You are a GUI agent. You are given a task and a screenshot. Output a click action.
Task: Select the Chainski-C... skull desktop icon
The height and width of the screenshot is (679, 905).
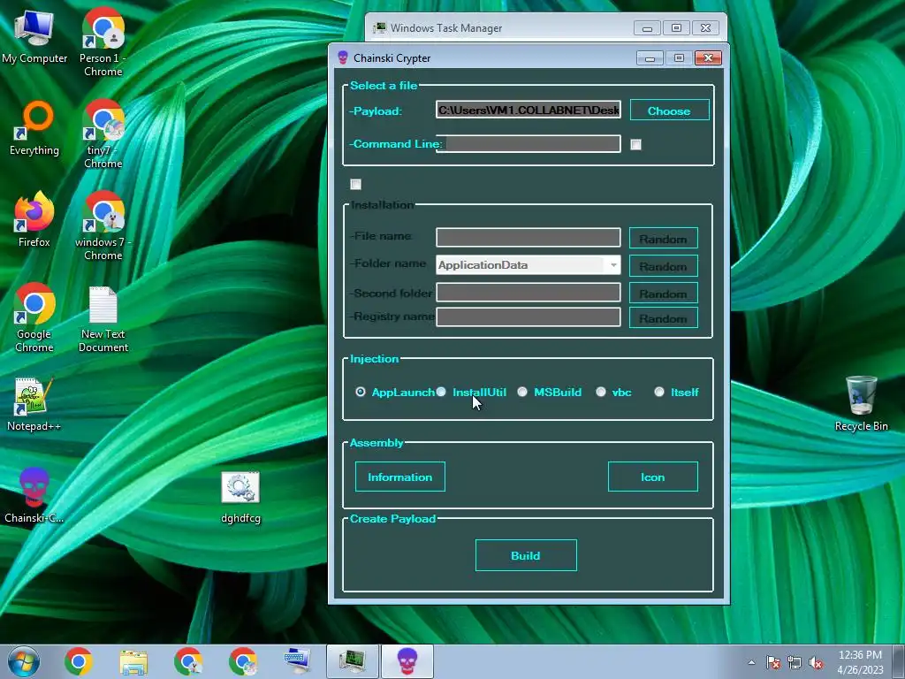(34, 495)
